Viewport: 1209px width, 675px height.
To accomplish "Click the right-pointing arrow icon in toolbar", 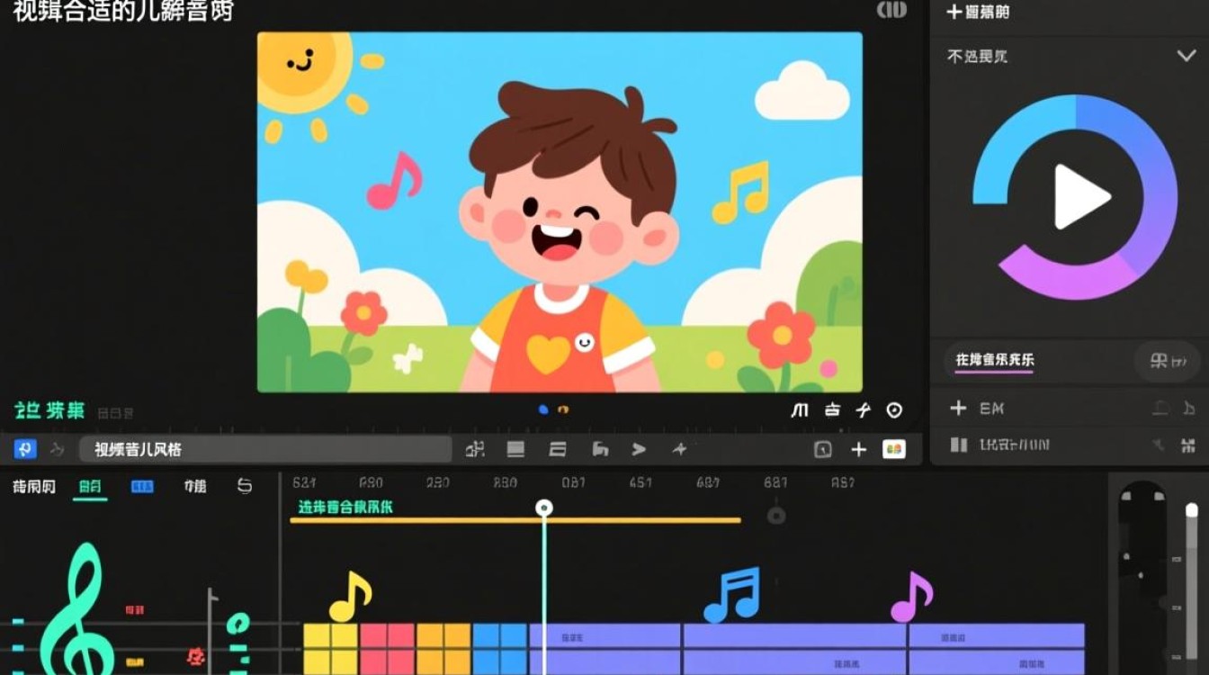I will [x=639, y=449].
